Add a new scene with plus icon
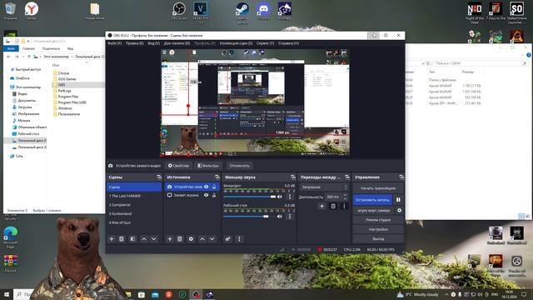This screenshot has width=533, height=300. 112,239
